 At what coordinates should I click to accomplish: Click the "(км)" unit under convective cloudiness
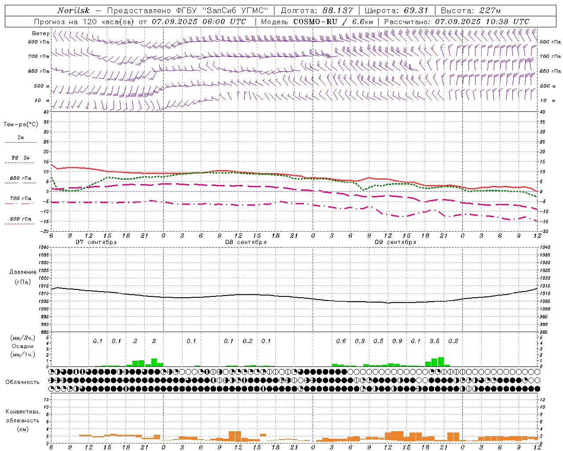22,429
